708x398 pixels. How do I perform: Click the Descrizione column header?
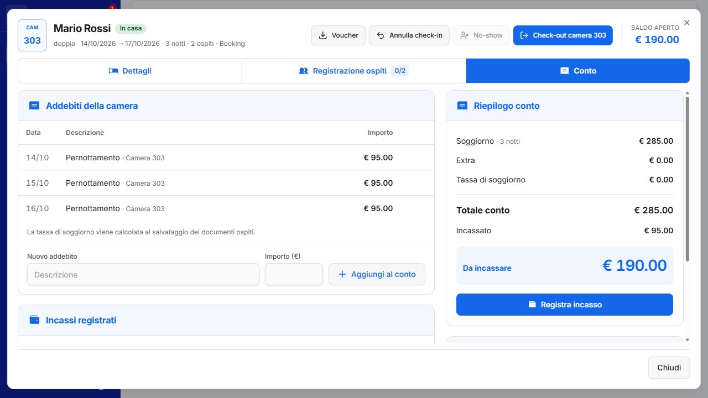pyautogui.click(x=85, y=133)
